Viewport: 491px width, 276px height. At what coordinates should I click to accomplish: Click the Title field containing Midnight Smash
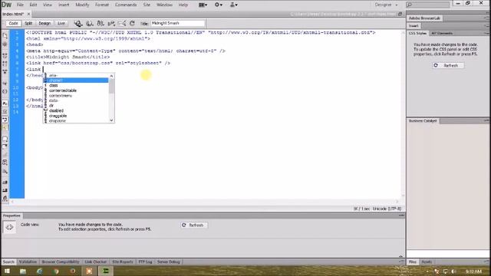(178, 24)
